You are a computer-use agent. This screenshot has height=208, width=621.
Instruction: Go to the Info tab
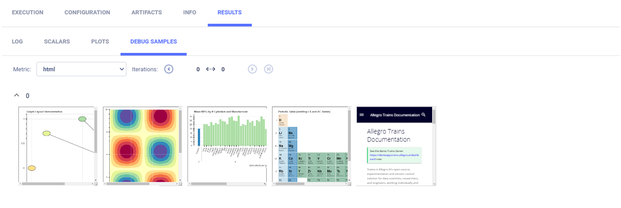[190, 13]
